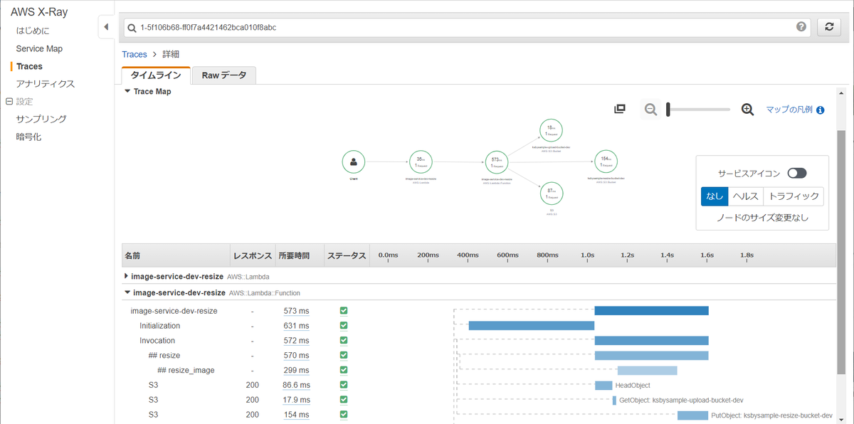854x424 pixels.
Task: Expand image-service-dev-resize AWS::Lambda group
Action: [x=127, y=276]
